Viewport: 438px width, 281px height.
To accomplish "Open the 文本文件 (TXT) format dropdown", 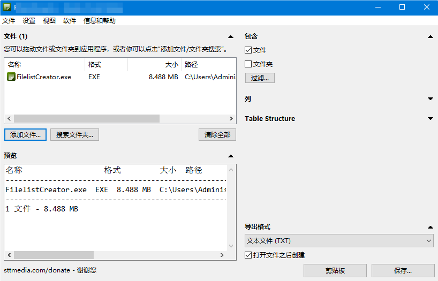I will pos(339,241).
